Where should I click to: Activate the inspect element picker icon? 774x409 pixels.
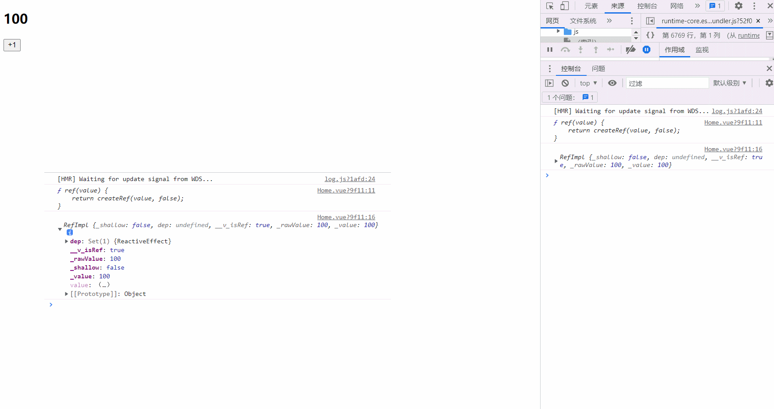550,6
